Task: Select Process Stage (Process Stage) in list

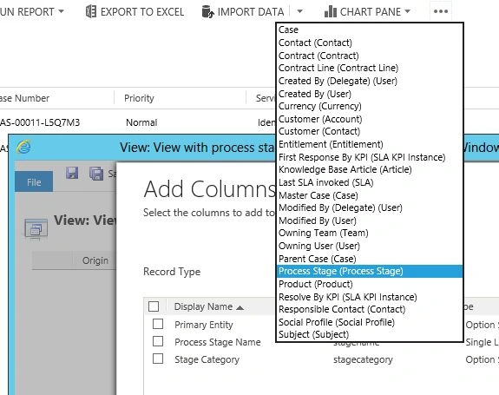Action: pyautogui.click(x=369, y=271)
